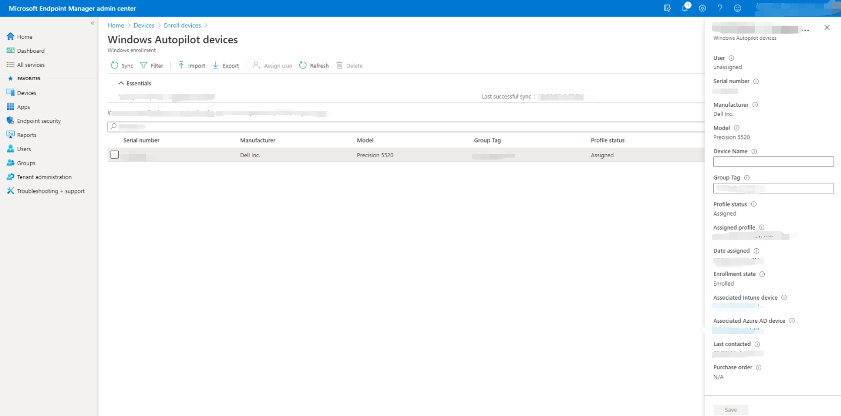Click the help question mark icon
The width and height of the screenshot is (841, 416).
pyautogui.click(x=720, y=8)
